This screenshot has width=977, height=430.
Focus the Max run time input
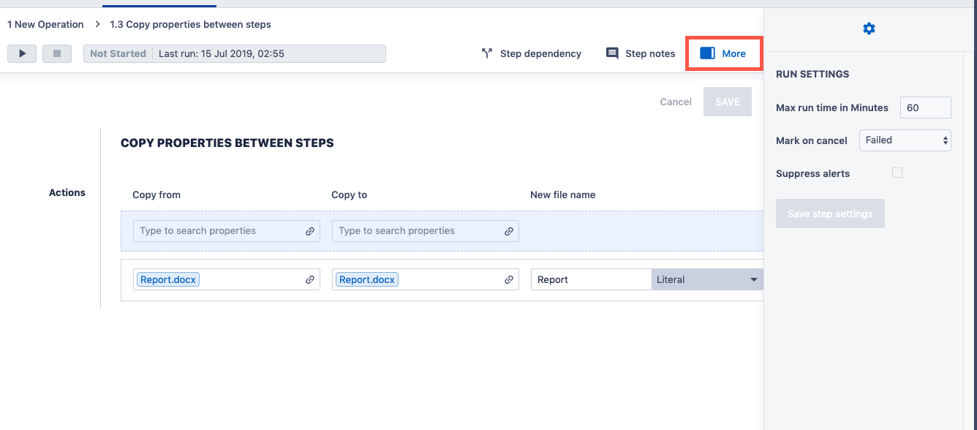click(925, 107)
